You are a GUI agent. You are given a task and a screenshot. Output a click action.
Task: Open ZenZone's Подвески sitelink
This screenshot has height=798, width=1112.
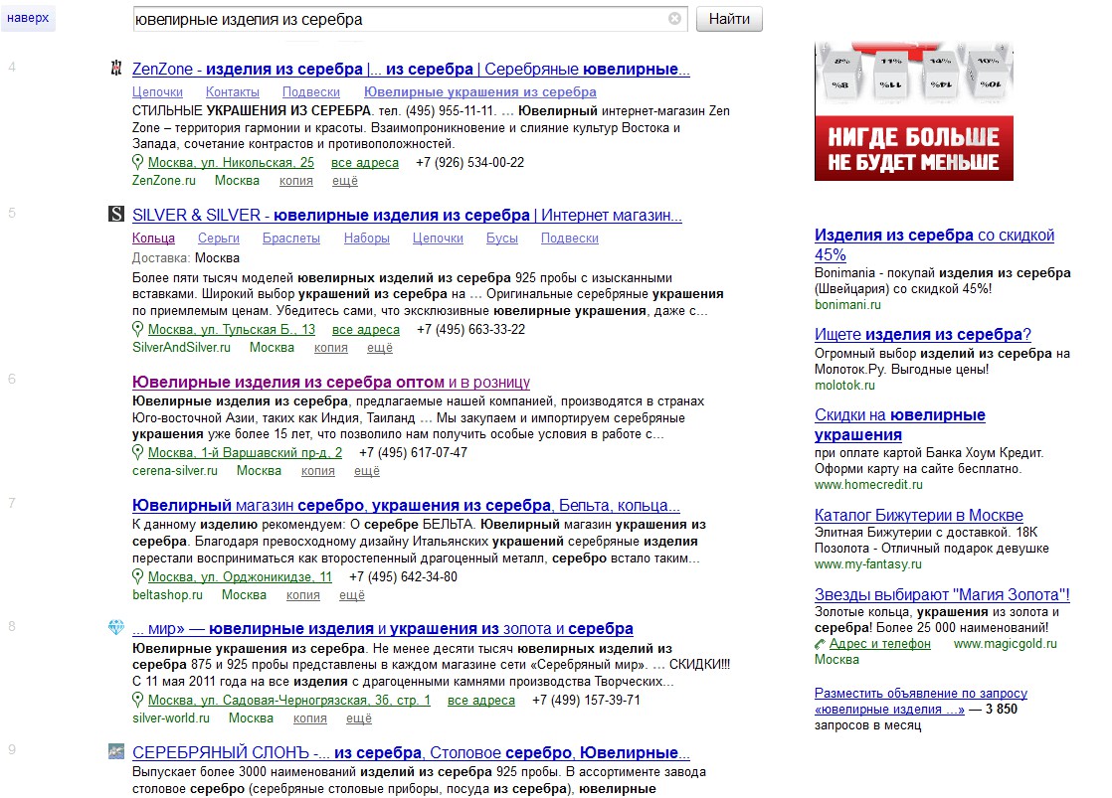coord(311,92)
